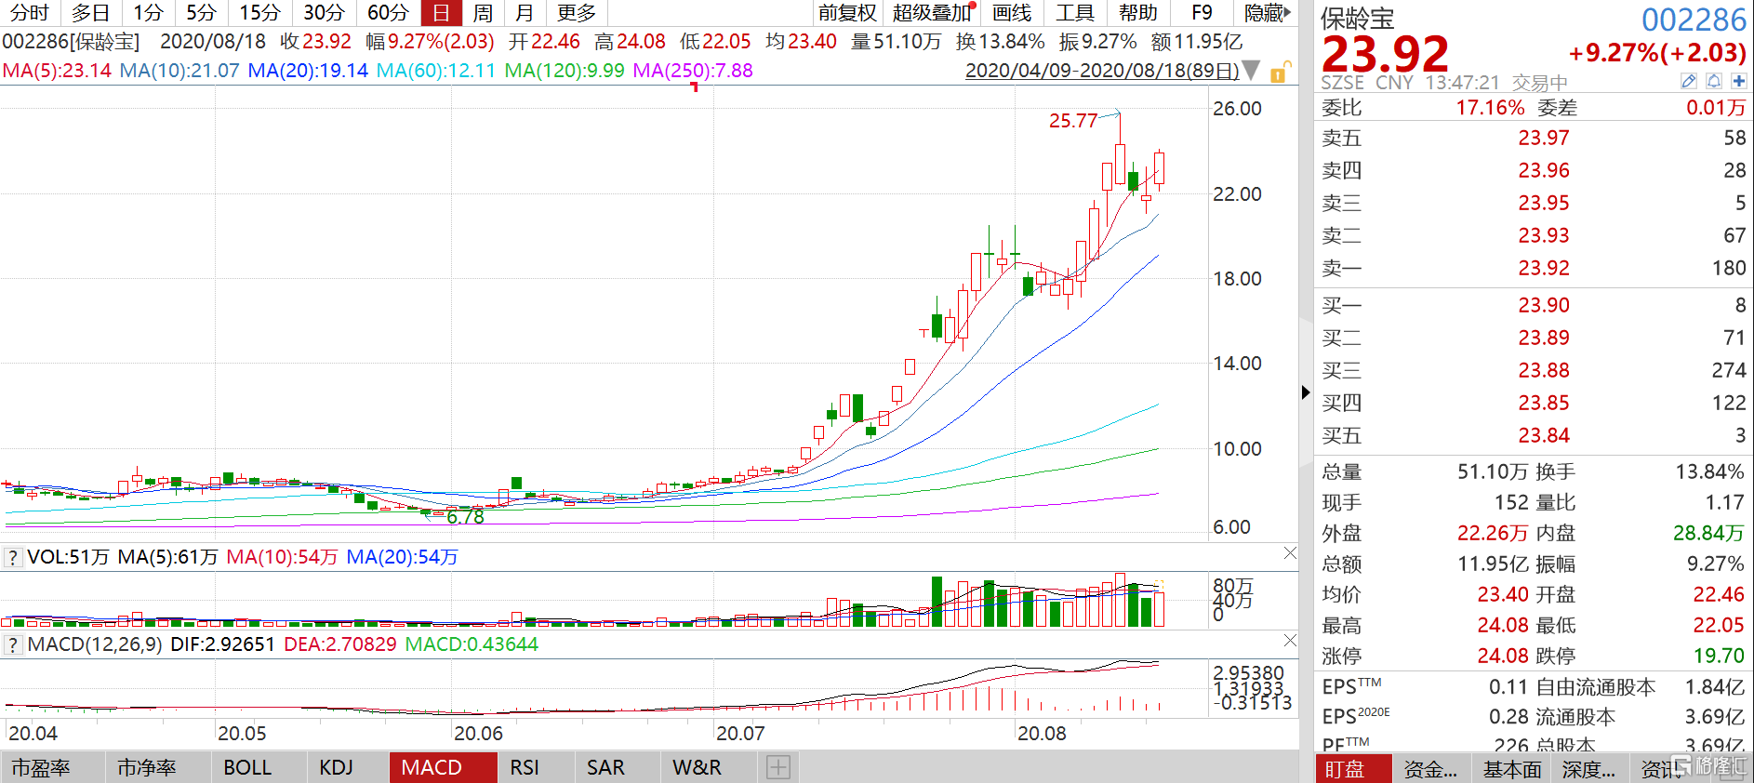This screenshot has height=783, width=1754.
Task: Toggle the orange lock icon beside date range
Action: click(1280, 72)
